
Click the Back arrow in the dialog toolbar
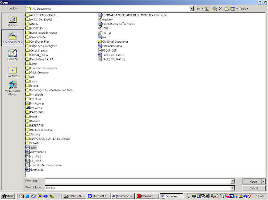click(199, 8)
